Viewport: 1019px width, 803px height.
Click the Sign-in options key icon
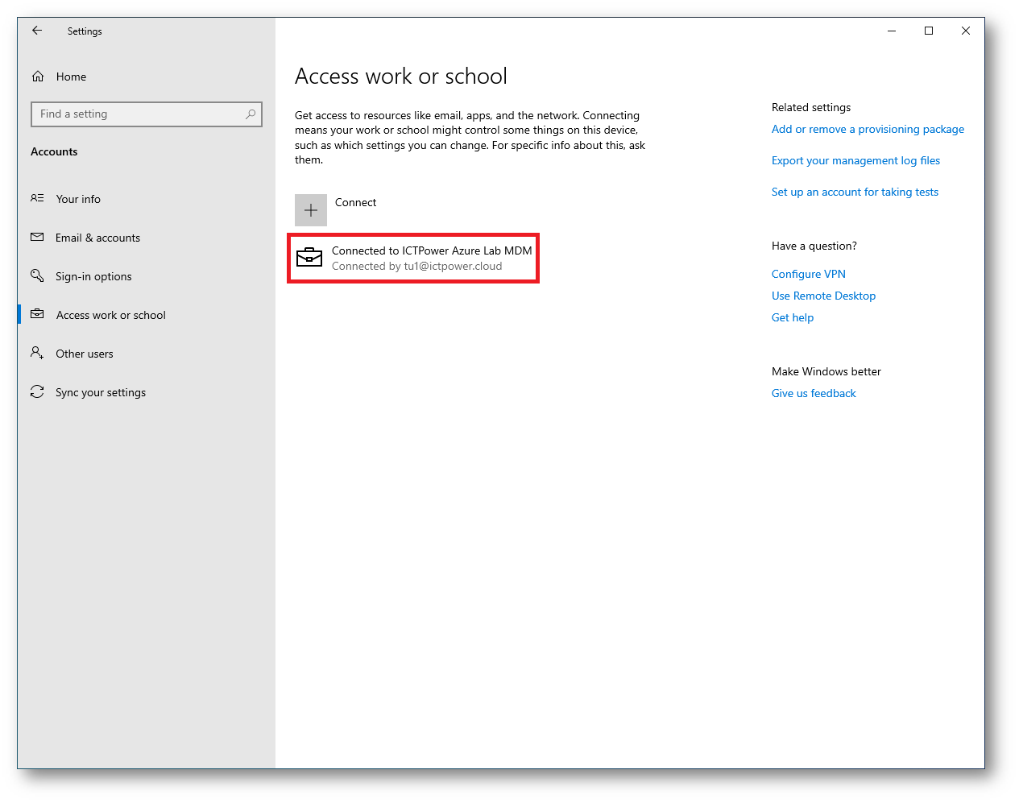coord(37,275)
